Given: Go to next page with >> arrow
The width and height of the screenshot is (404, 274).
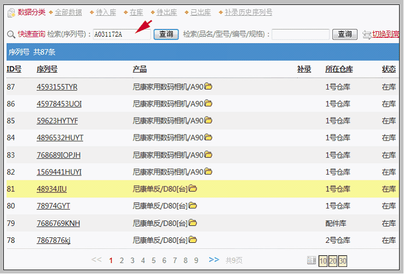Looking at the screenshot, I should tap(214, 260).
